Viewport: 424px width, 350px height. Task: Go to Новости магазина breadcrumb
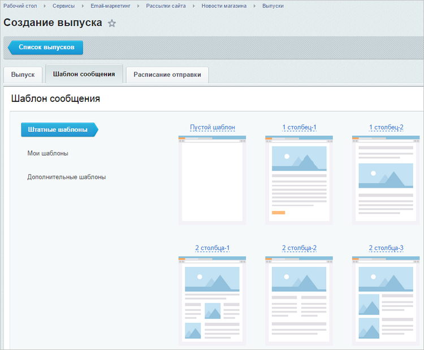point(224,6)
